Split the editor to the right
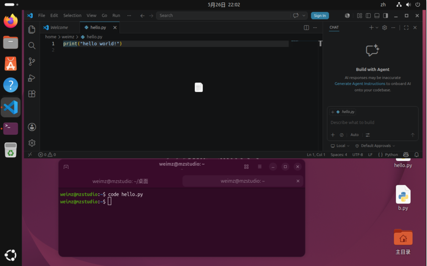Viewport: 427px width, 266px height. tap(306, 28)
